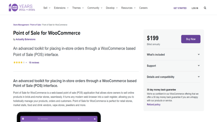Click the Log In link

pos(195,8)
